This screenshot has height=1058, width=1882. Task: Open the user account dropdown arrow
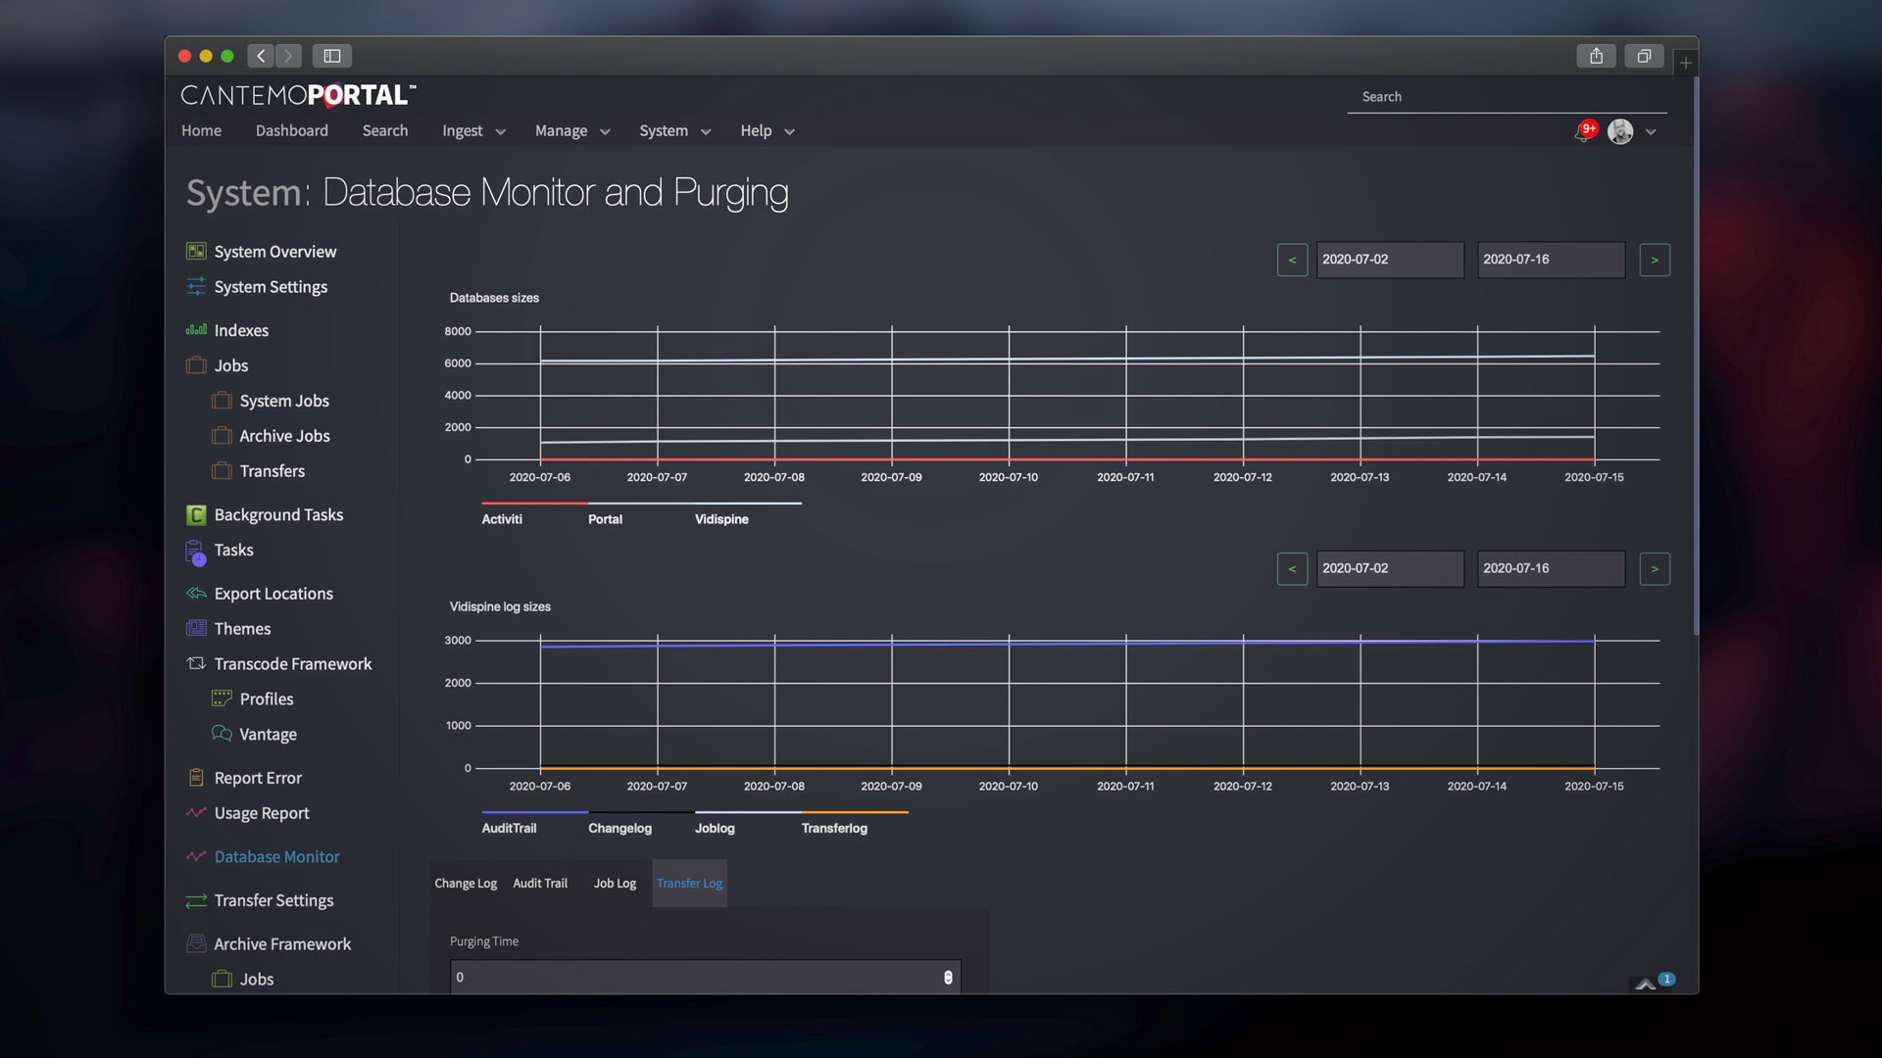coord(1651,131)
